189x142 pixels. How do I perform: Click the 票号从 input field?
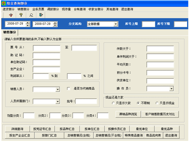pos(46,48)
